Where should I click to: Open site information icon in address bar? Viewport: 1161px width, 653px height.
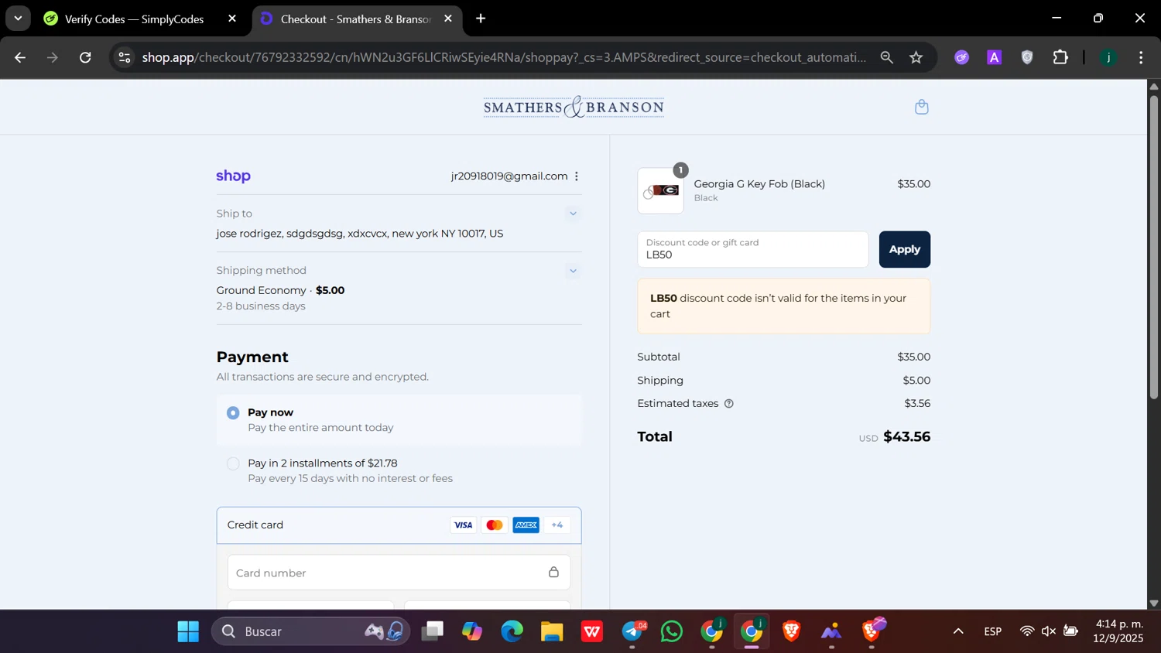point(125,57)
